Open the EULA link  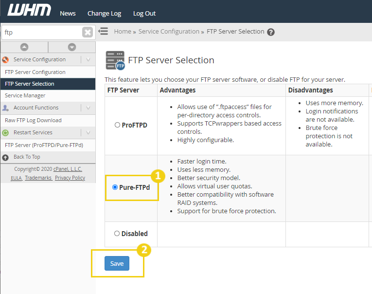[x=16, y=178]
